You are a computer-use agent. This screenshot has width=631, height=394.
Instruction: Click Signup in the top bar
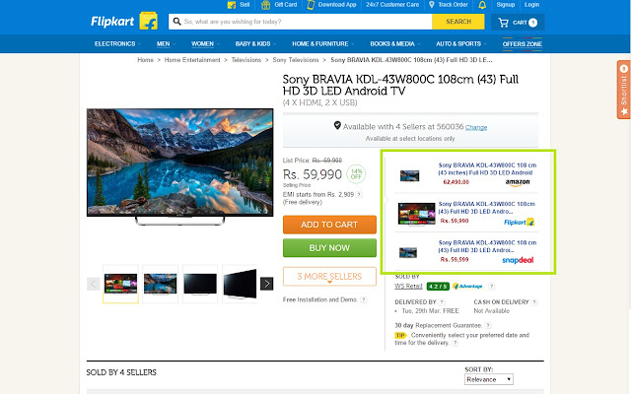click(506, 5)
